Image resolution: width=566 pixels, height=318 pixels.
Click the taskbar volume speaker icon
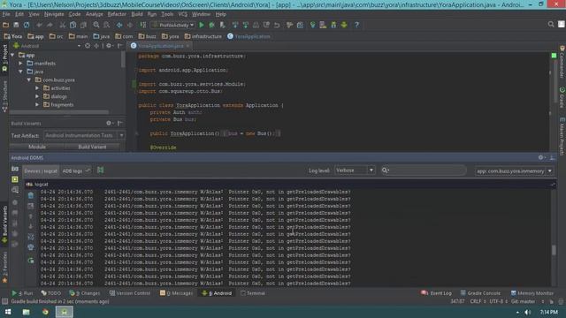coord(527,312)
